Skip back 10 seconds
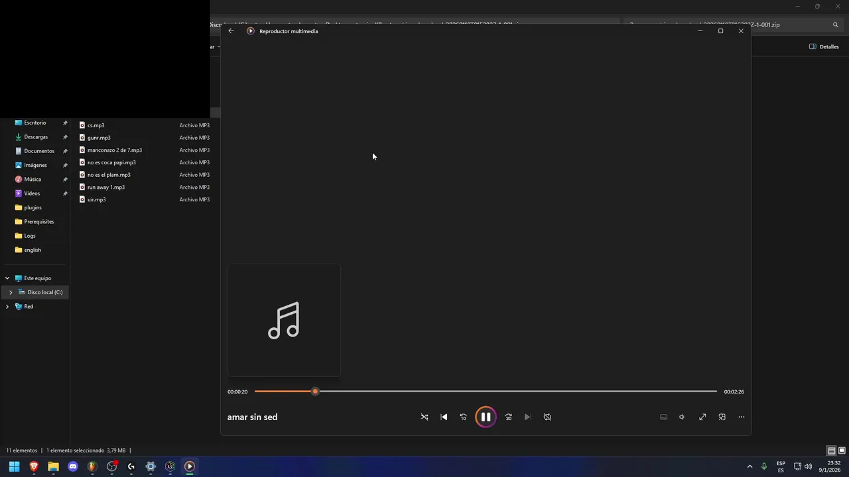The width and height of the screenshot is (849, 477). click(x=463, y=417)
